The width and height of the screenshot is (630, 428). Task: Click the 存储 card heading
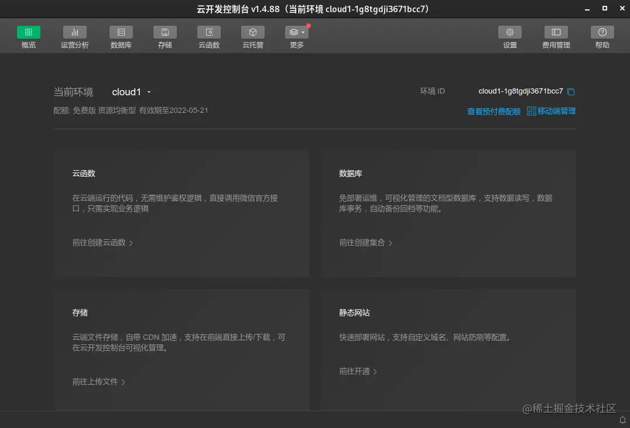(x=80, y=312)
